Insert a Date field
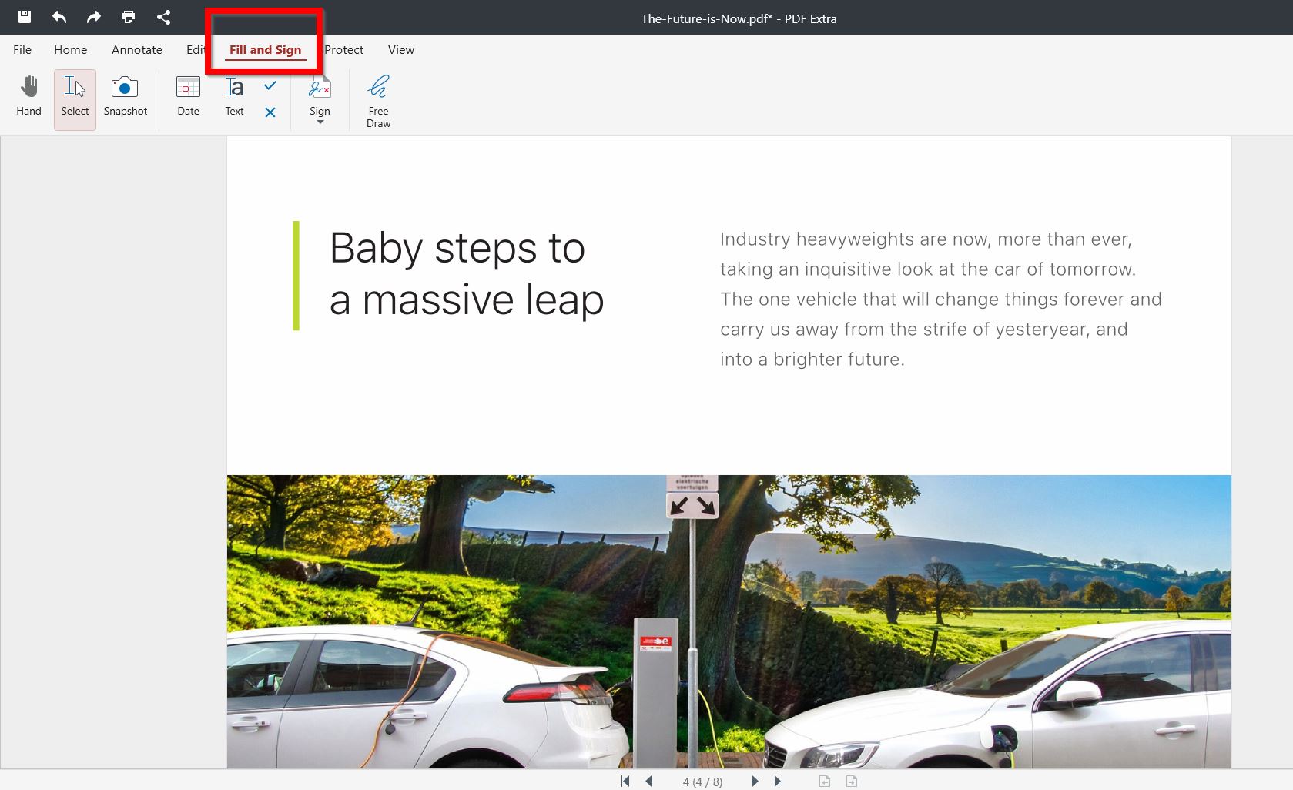This screenshot has width=1293, height=790. click(x=187, y=97)
